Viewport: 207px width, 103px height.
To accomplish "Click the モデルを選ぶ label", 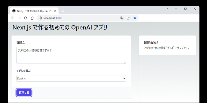I will point(23,71).
